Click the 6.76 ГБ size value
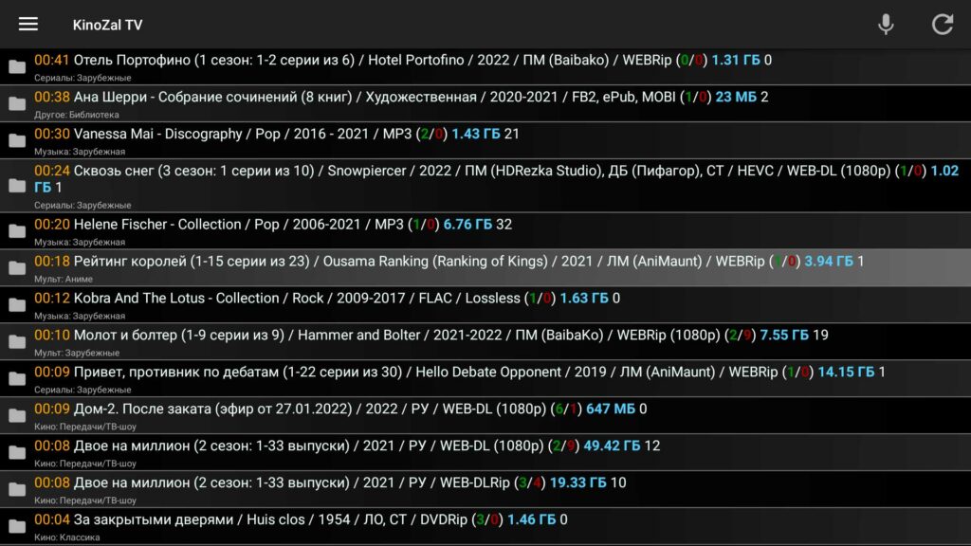The width and height of the screenshot is (971, 546). coord(467,225)
